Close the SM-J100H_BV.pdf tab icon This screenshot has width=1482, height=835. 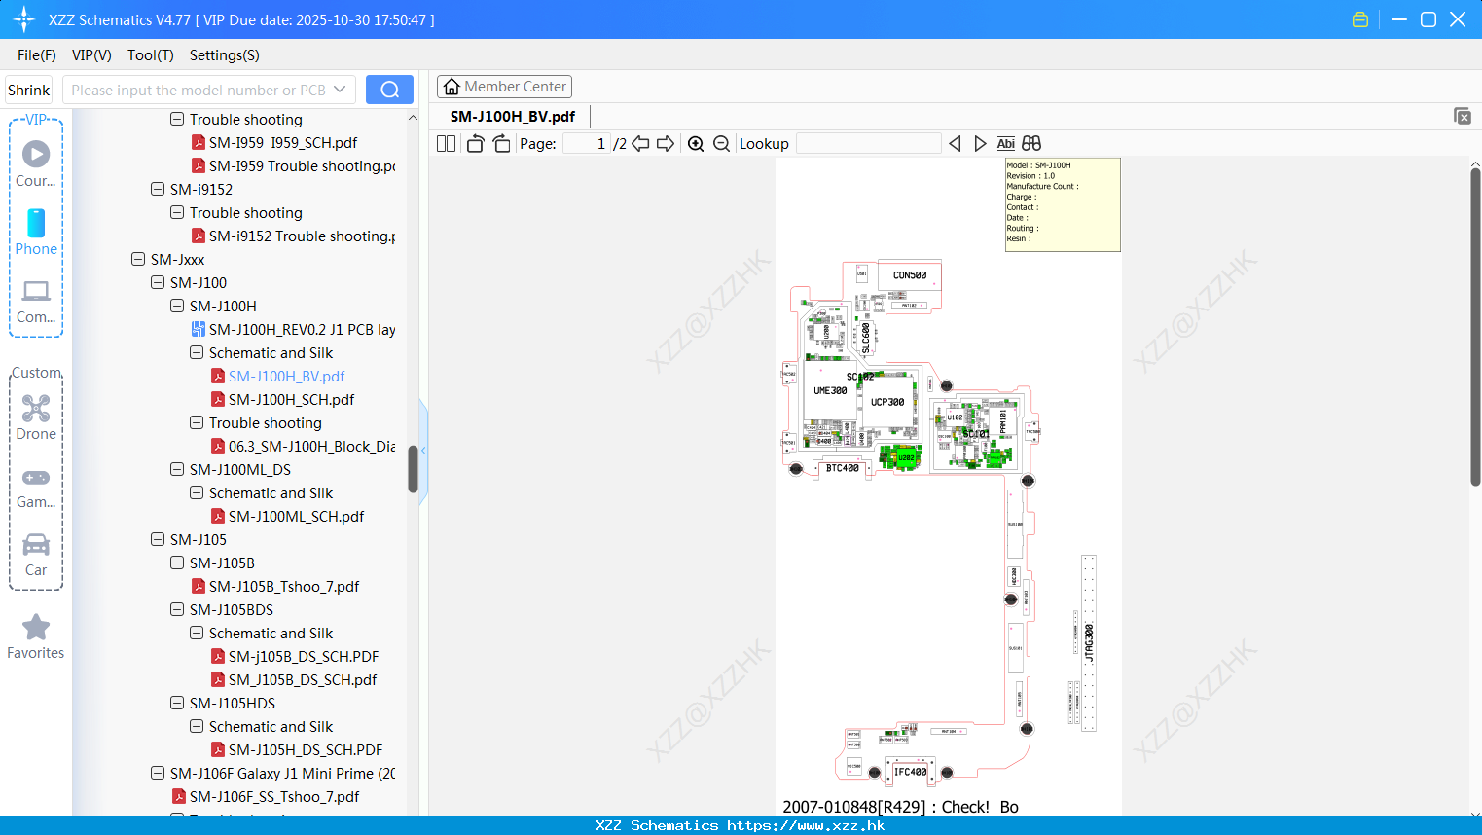point(1463,116)
